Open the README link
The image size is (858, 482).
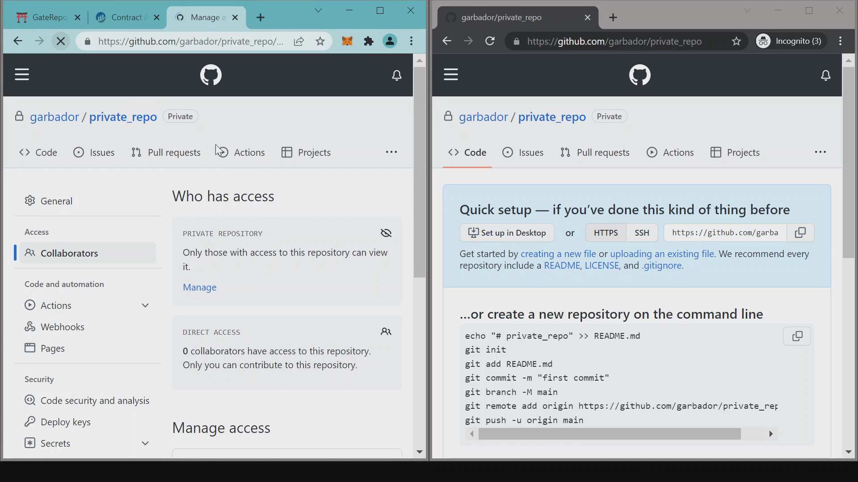[562, 266]
